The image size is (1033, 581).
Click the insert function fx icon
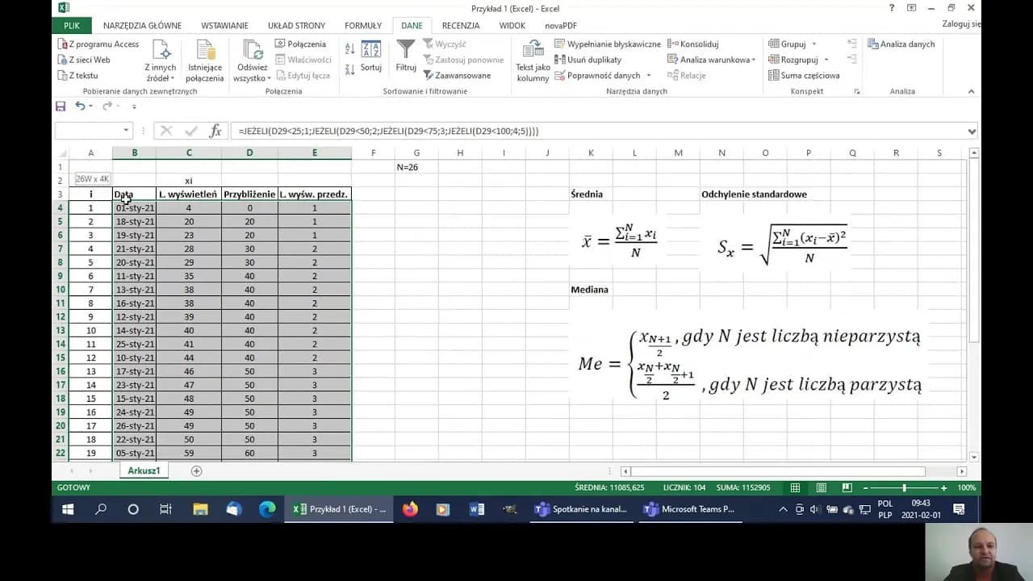click(x=215, y=131)
